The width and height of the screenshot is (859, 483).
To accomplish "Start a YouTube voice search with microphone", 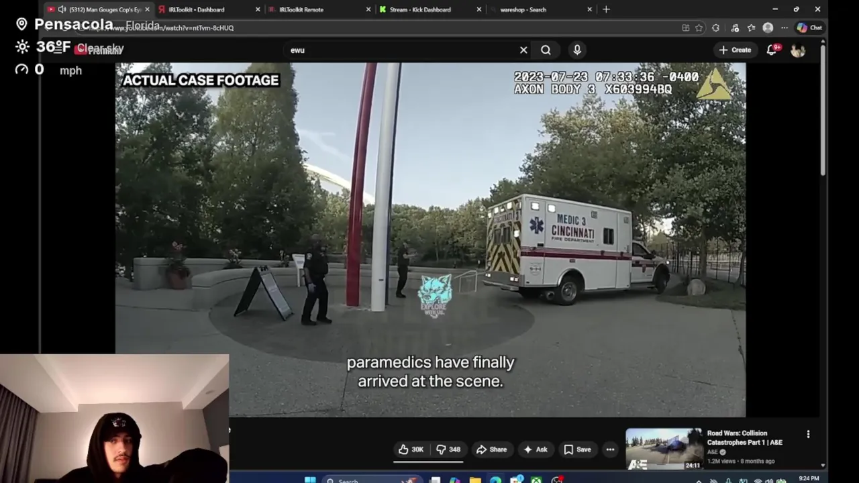I will click(577, 50).
